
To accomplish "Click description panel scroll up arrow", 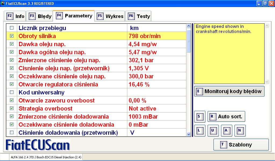I will [267, 26].
